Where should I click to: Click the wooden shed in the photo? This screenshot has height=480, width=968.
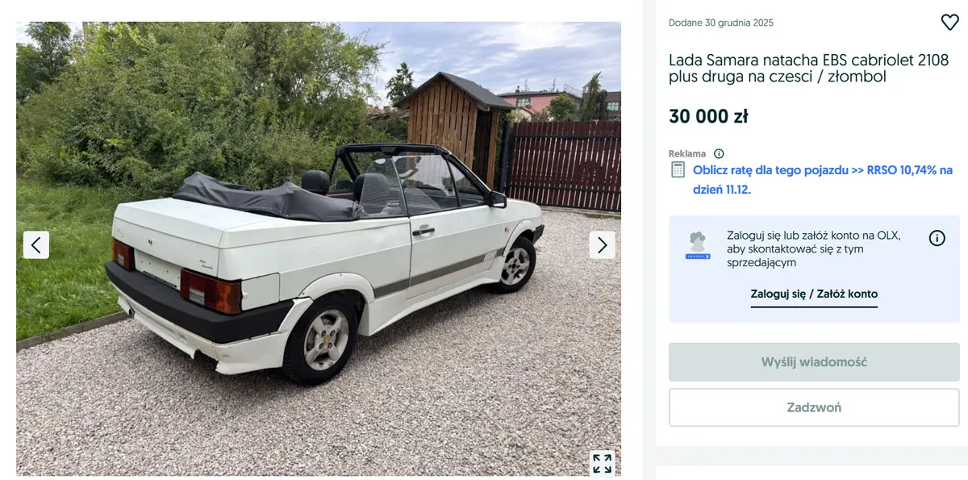tap(455, 127)
